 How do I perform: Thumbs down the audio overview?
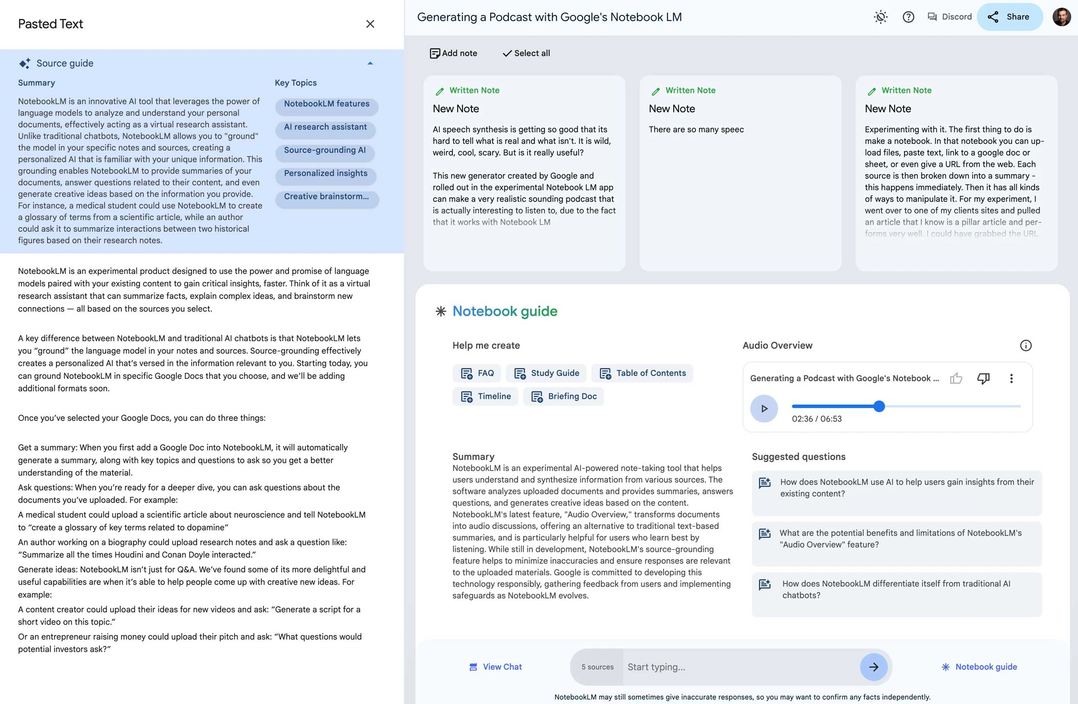coord(983,378)
